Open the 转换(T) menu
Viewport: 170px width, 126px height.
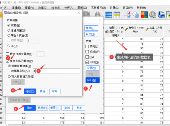pyautogui.click(x=56, y=8)
